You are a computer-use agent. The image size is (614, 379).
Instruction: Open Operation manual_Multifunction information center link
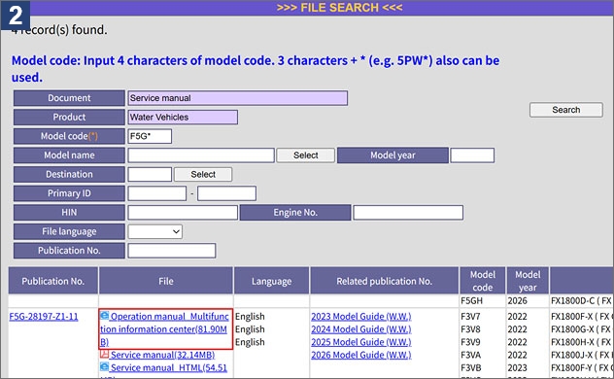(164, 328)
